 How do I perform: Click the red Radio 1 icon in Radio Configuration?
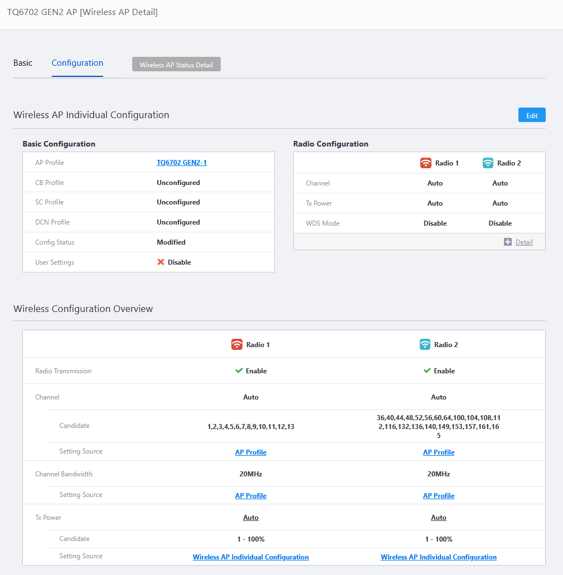pyautogui.click(x=426, y=163)
